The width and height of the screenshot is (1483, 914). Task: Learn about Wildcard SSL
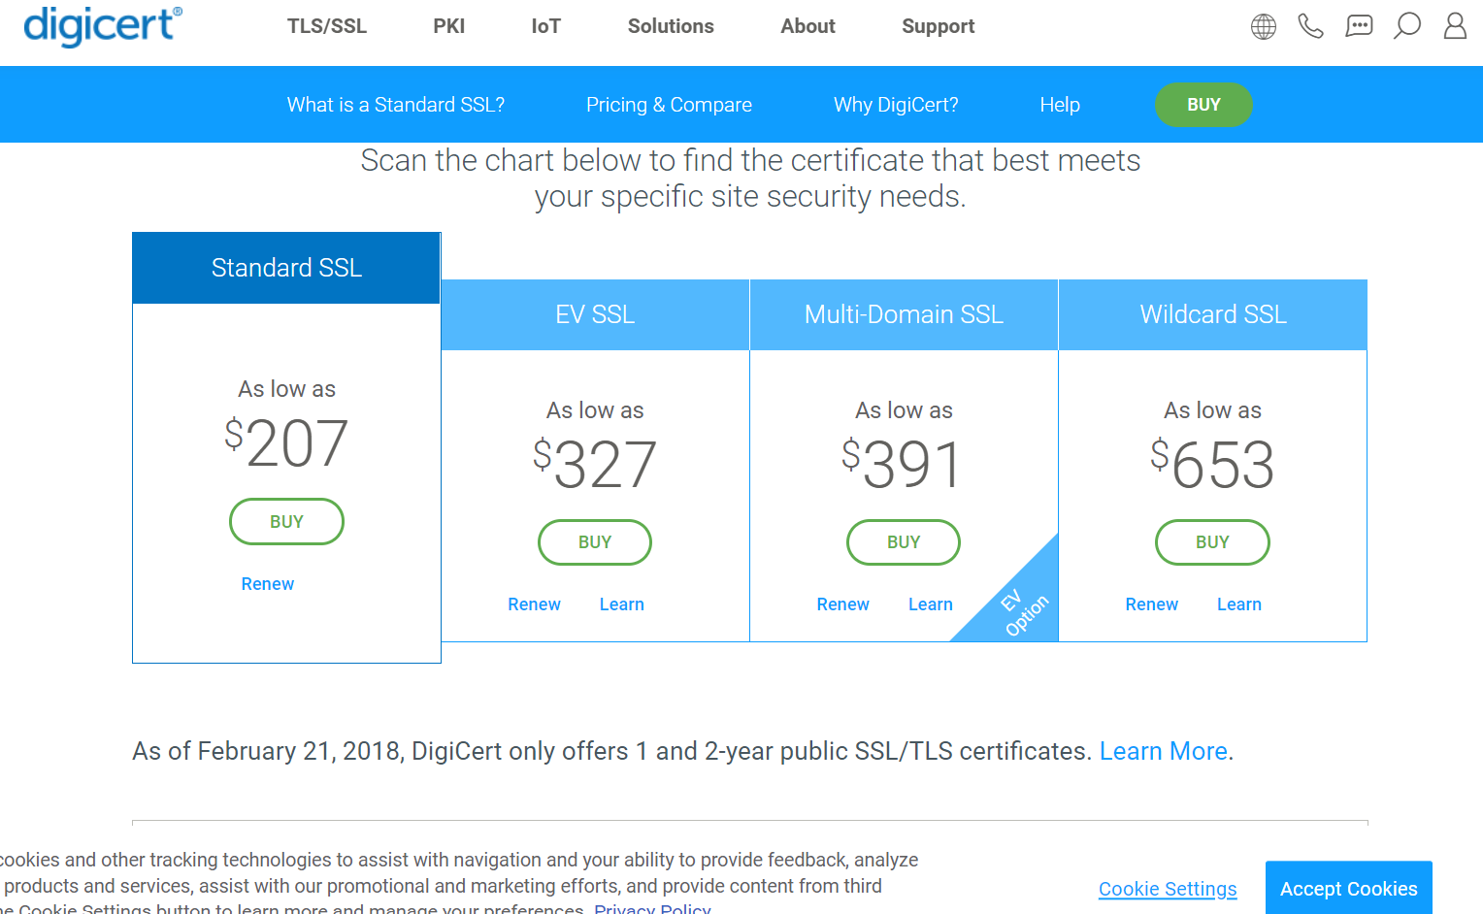1239,604
